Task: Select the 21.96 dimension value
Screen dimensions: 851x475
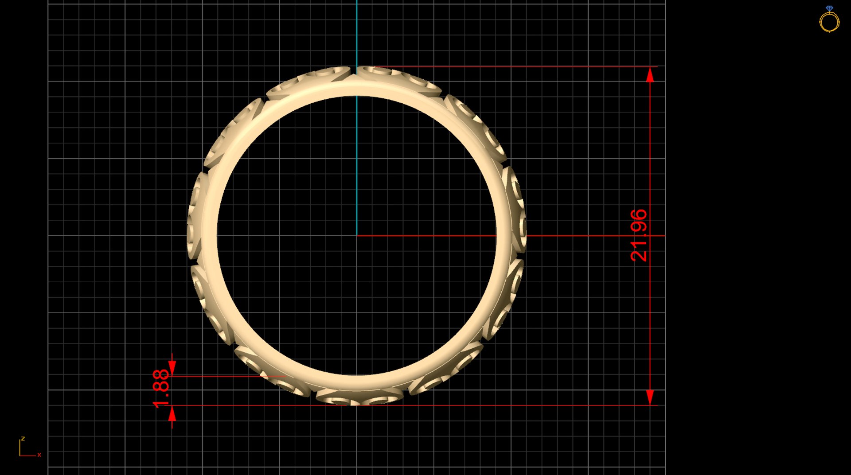Action: [x=639, y=235]
